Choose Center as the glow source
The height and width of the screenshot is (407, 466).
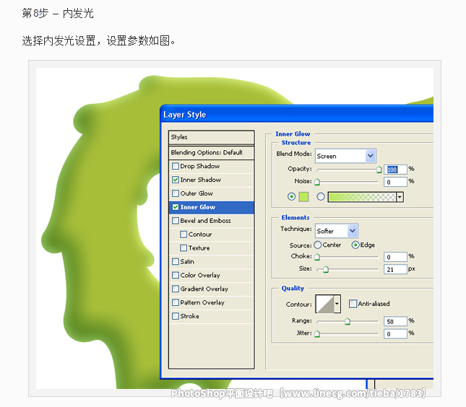[x=317, y=245]
